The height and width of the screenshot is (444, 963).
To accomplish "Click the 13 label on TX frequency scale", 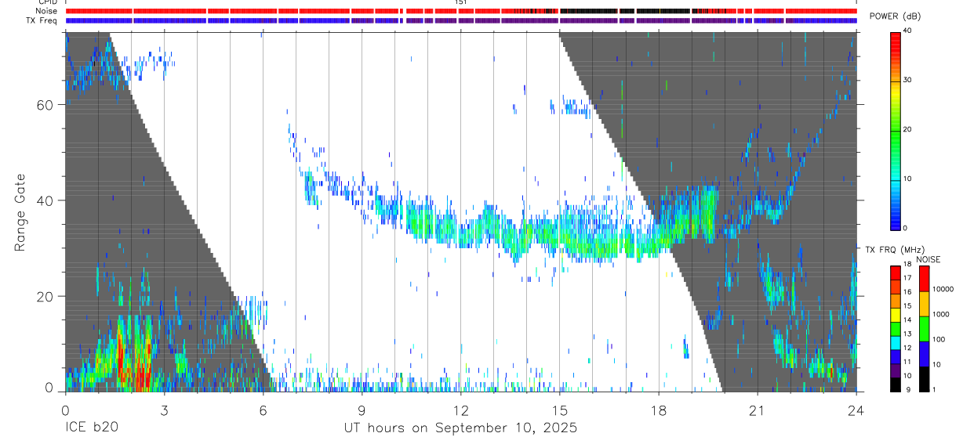I will pyautogui.click(x=907, y=334).
